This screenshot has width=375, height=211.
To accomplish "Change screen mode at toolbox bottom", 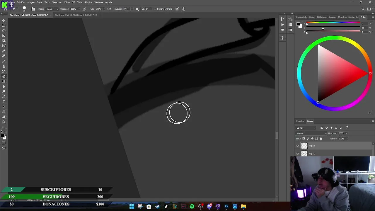I will [x=4, y=148].
